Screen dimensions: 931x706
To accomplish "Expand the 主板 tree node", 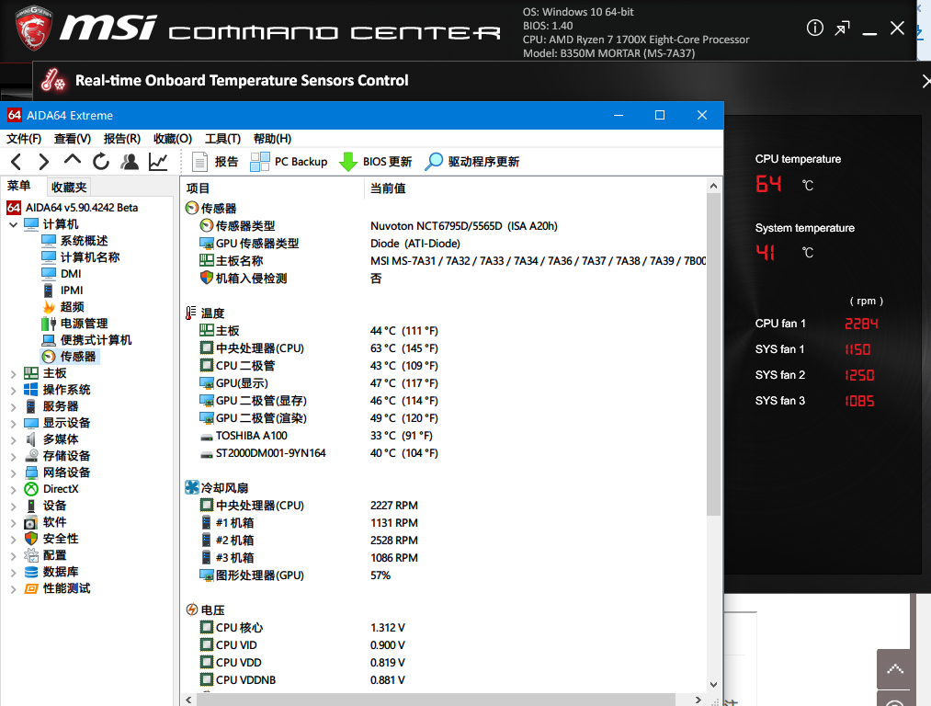I will (13, 373).
